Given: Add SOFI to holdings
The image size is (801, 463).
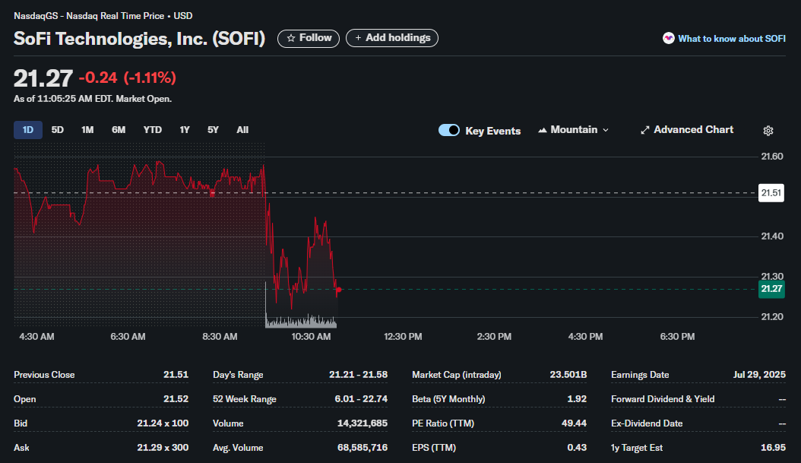Looking at the screenshot, I should 392,38.
